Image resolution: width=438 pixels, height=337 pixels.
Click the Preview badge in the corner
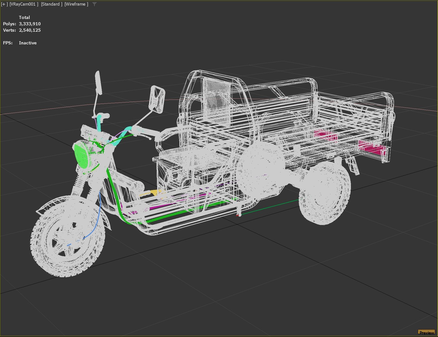pos(426,332)
